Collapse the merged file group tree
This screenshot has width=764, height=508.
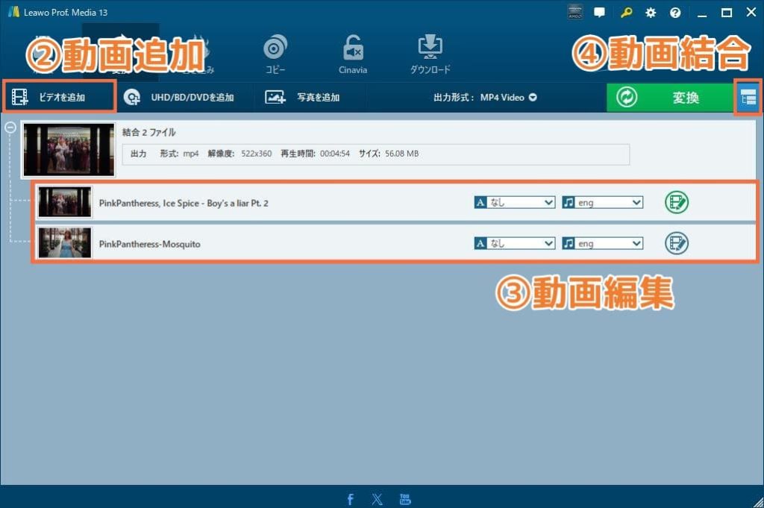click(x=11, y=127)
